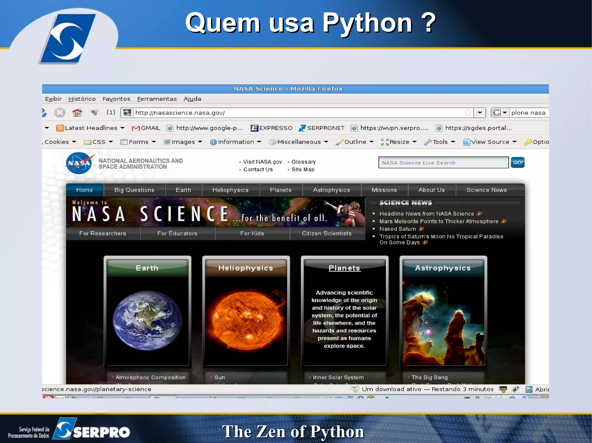Open the GMAIL bookmark
The height and width of the screenshot is (443, 592).
pyautogui.click(x=146, y=128)
